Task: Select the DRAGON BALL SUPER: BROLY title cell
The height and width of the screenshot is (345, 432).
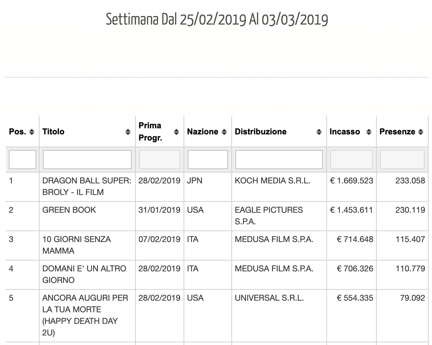Action: 87,186
